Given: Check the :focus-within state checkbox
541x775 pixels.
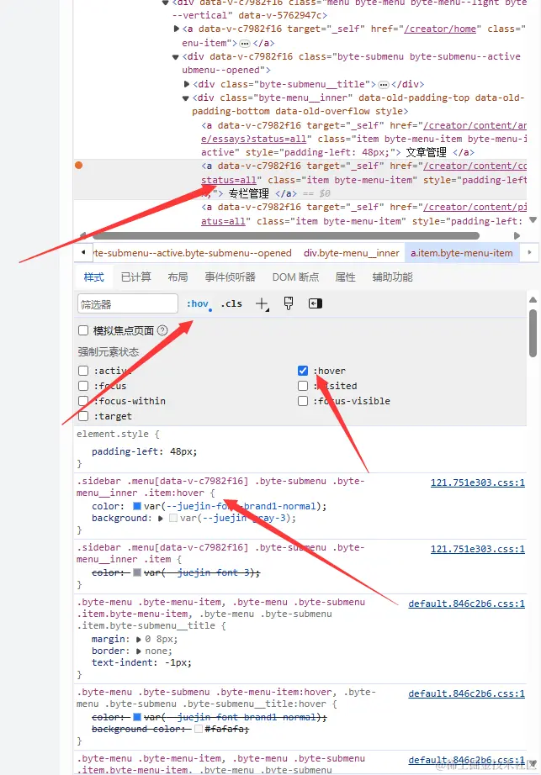Looking at the screenshot, I should pyautogui.click(x=83, y=401).
